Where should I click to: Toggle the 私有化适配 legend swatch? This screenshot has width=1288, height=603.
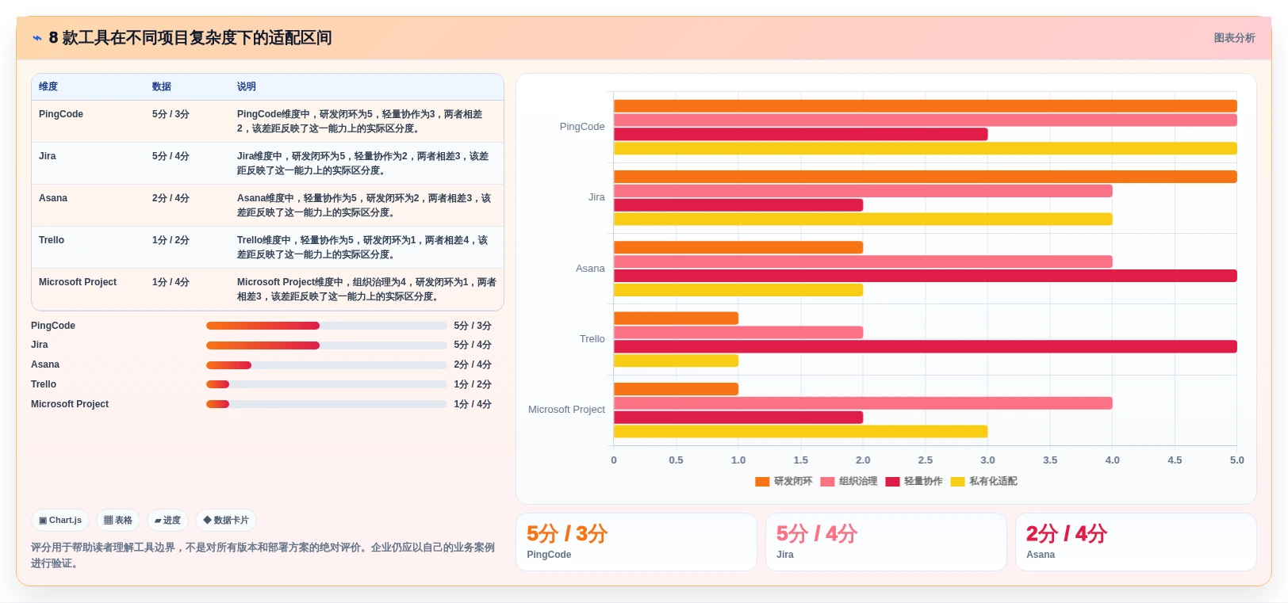point(957,482)
